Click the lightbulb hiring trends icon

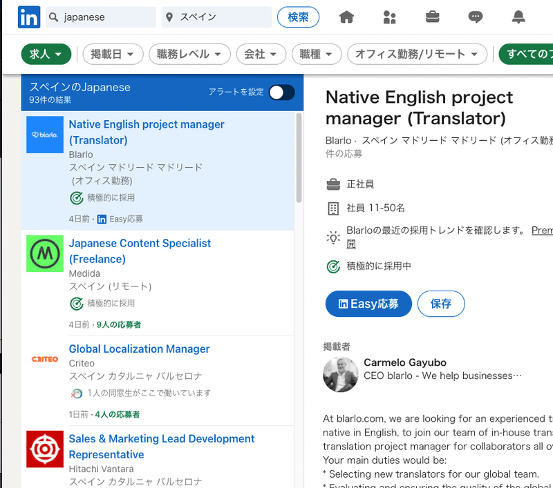pos(333,237)
